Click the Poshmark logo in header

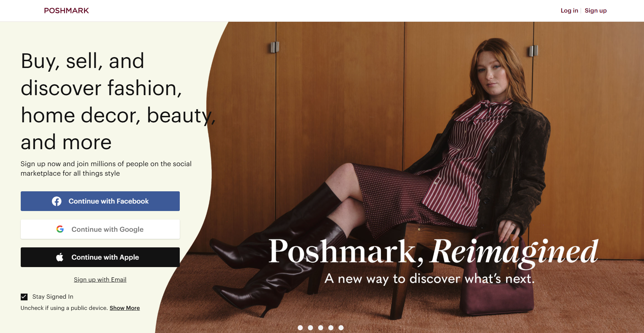66,11
